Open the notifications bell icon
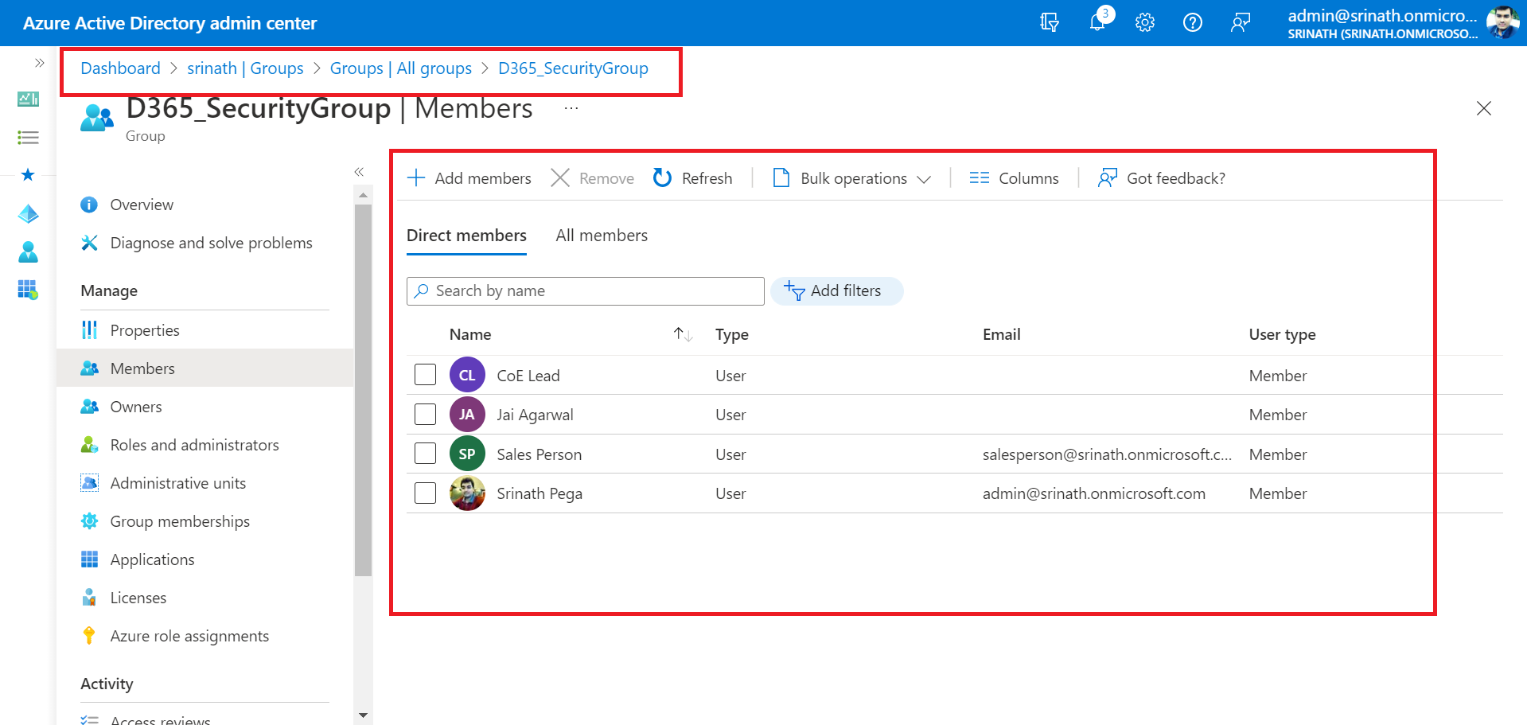1527x725 pixels. tap(1097, 22)
